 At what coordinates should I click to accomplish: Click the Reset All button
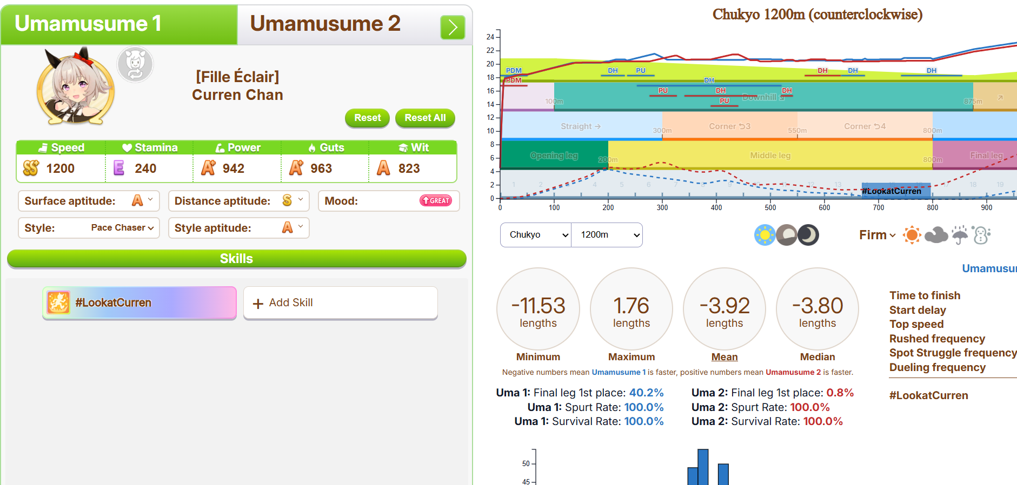[425, 118]
